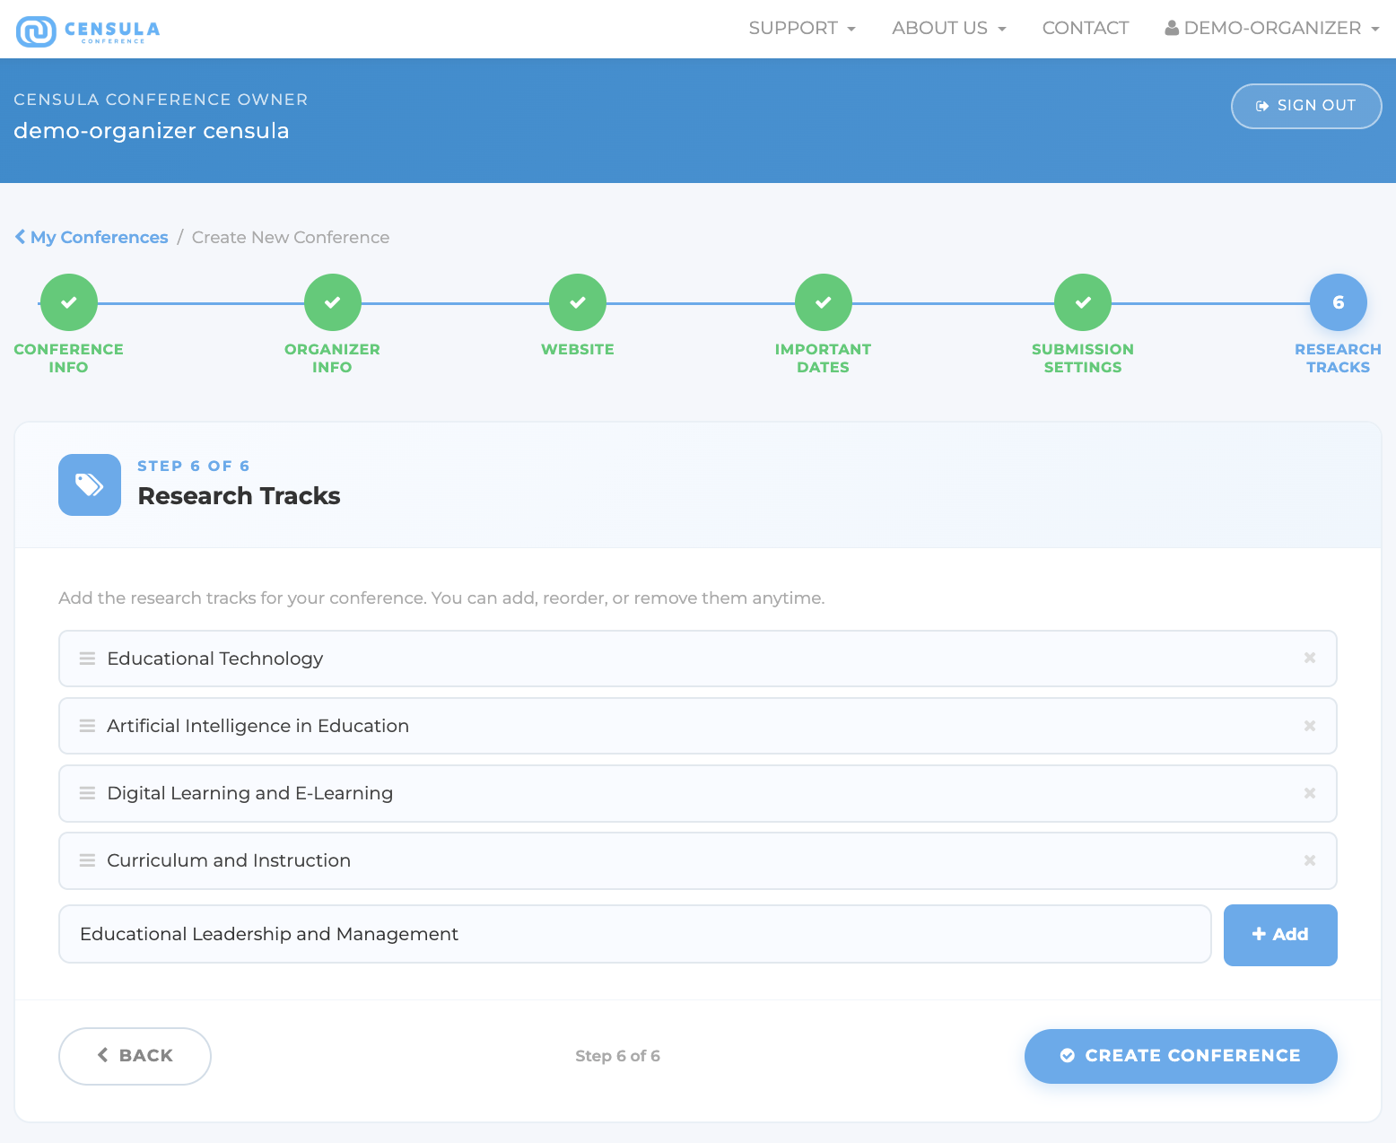Go to the CONTACT page
Screen dimensions: 1396x1143
click(1085, 28)
